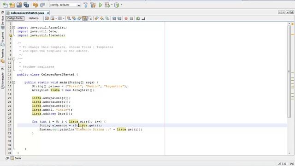Click the Find Selection magnifier icon
Viewport: 295px width, 166px height.
pyautogui.click(x=69, y=18)
